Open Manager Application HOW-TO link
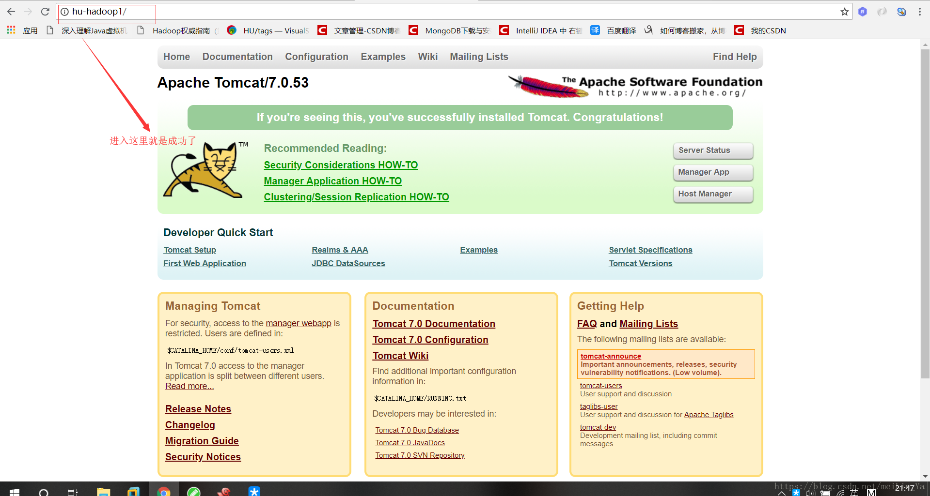Viewport: 930px width, 496px height. tap(332, 181)
